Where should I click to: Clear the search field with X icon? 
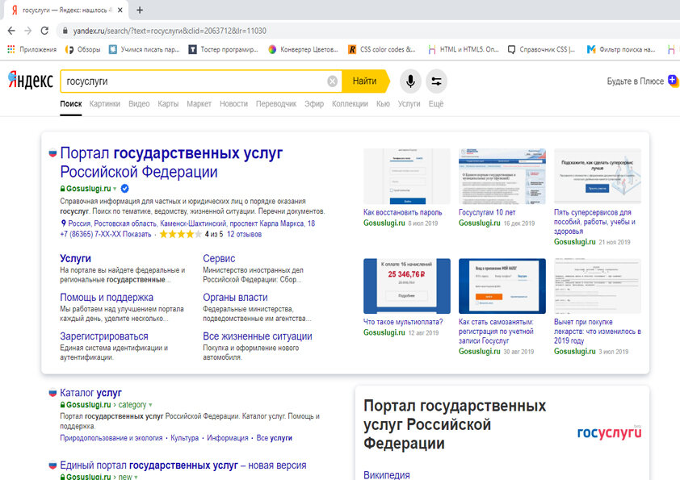coord(332,81)
